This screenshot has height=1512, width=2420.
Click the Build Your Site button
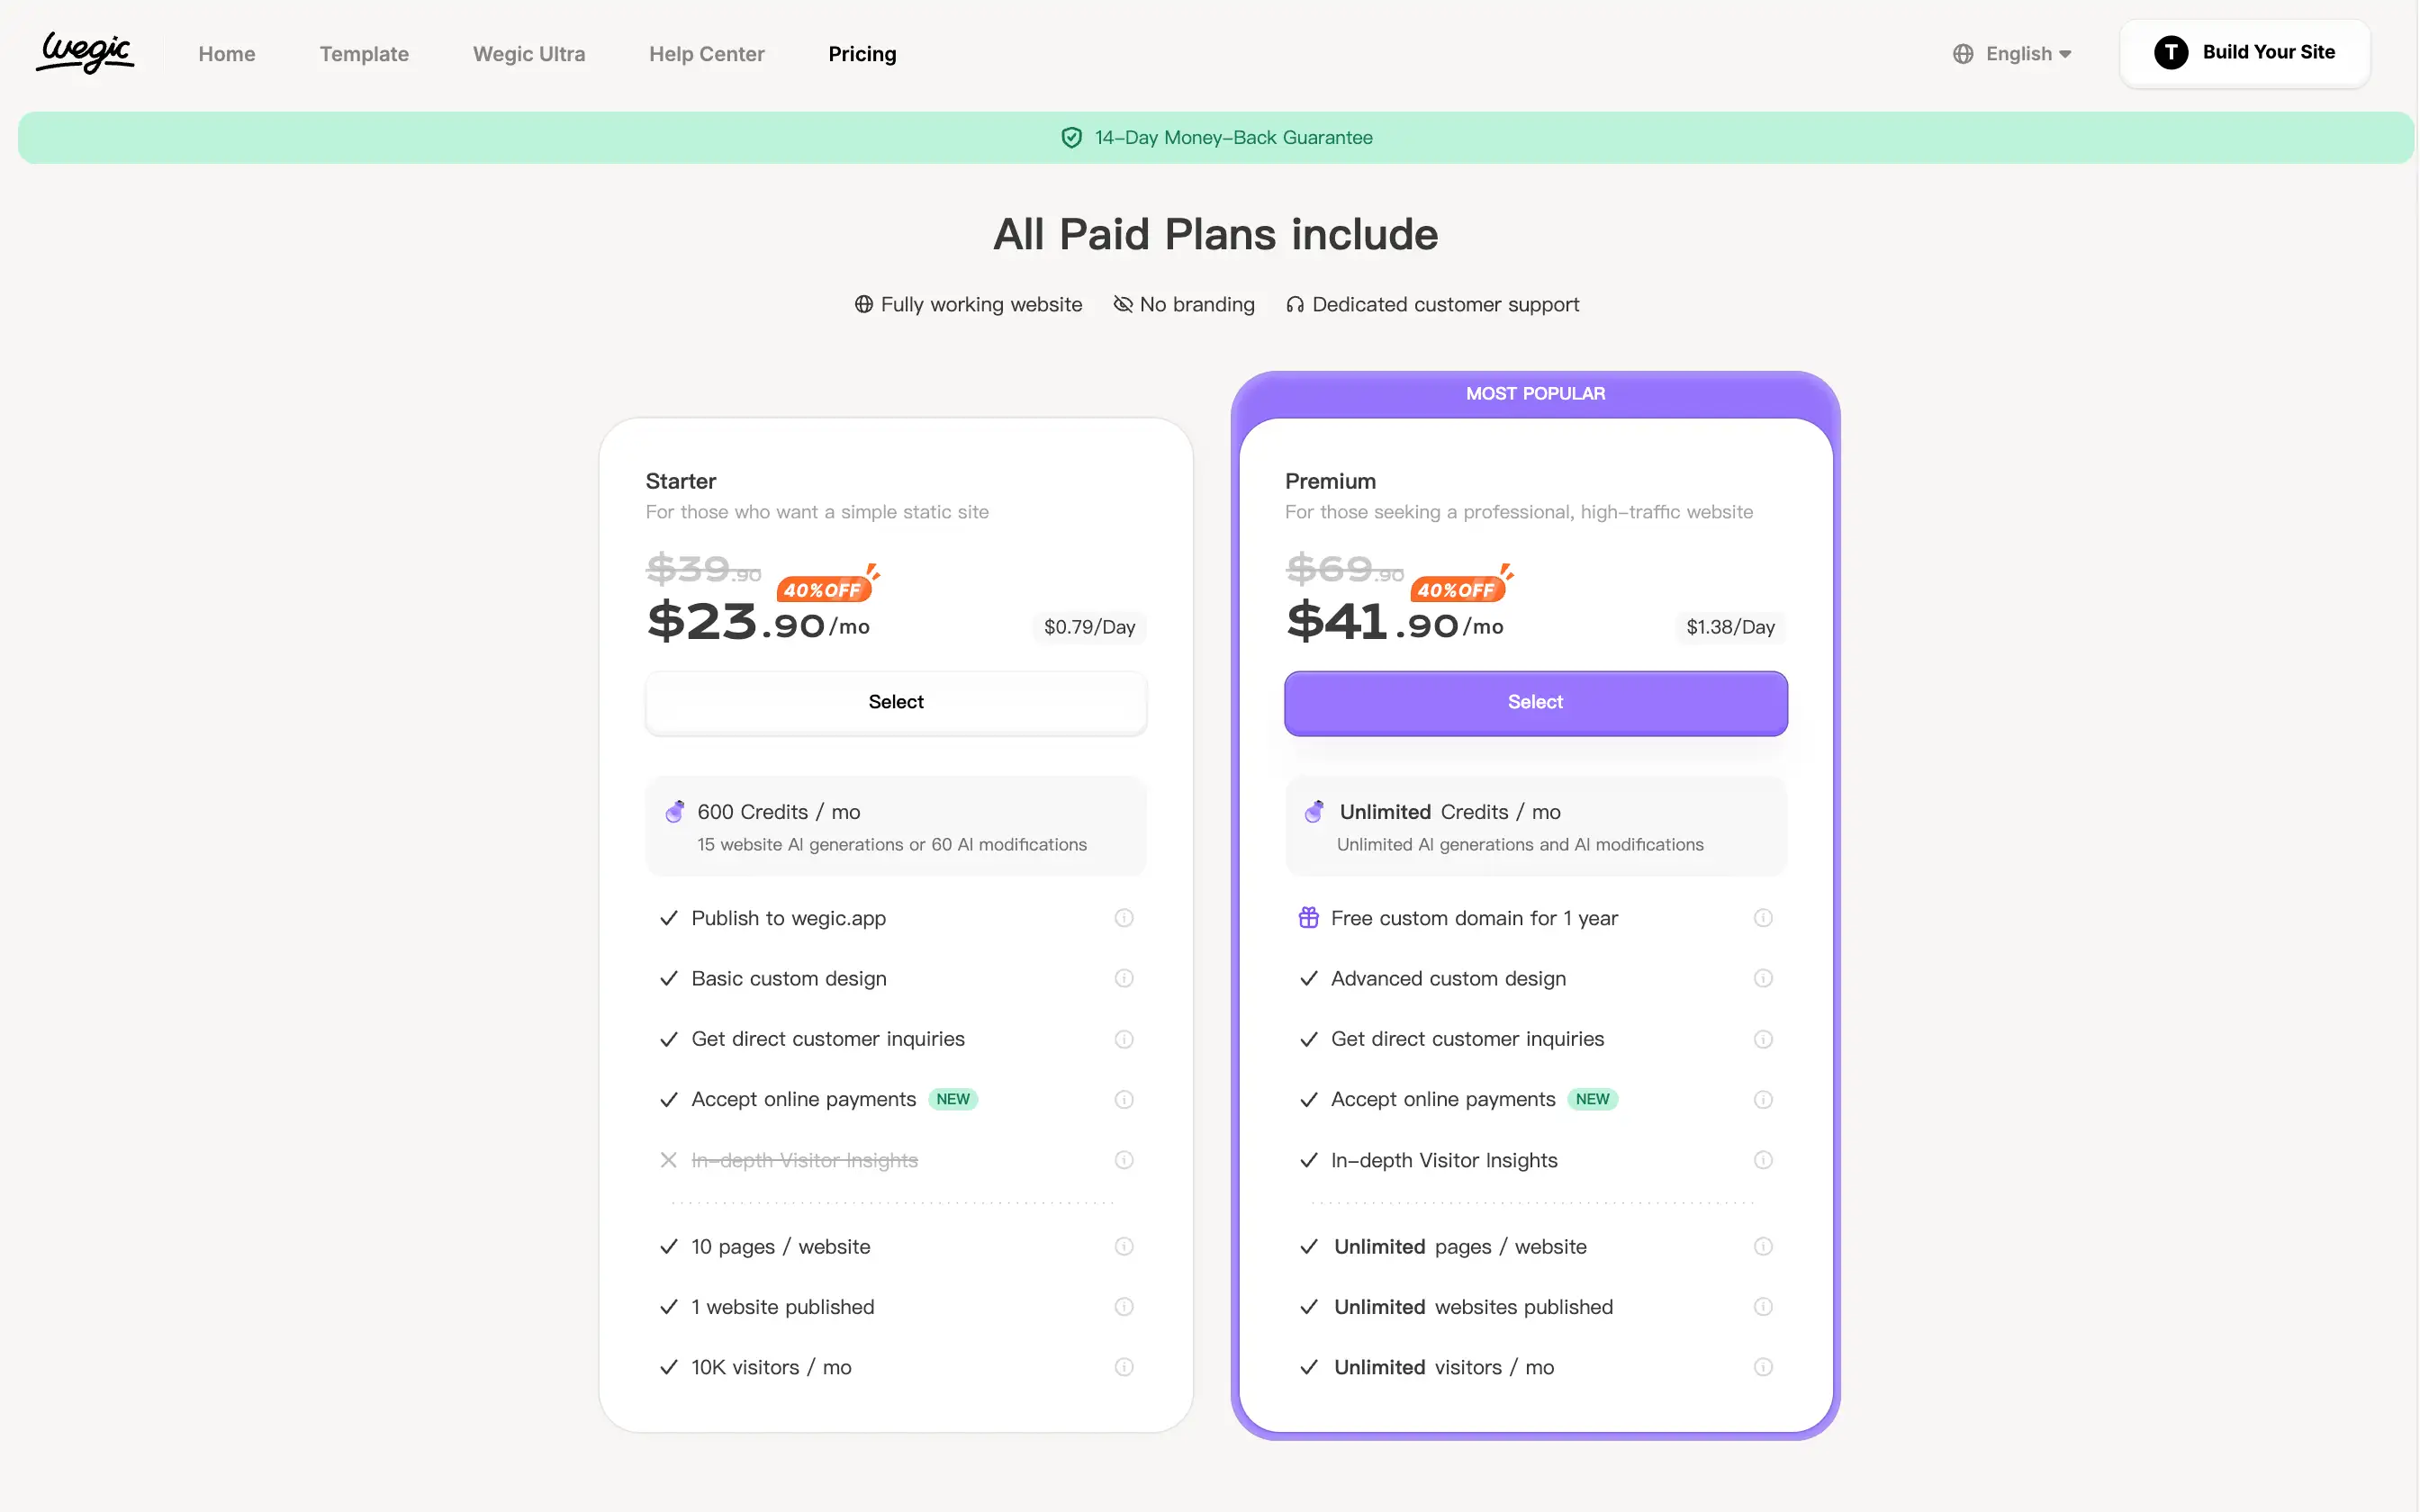point(2245,53)
